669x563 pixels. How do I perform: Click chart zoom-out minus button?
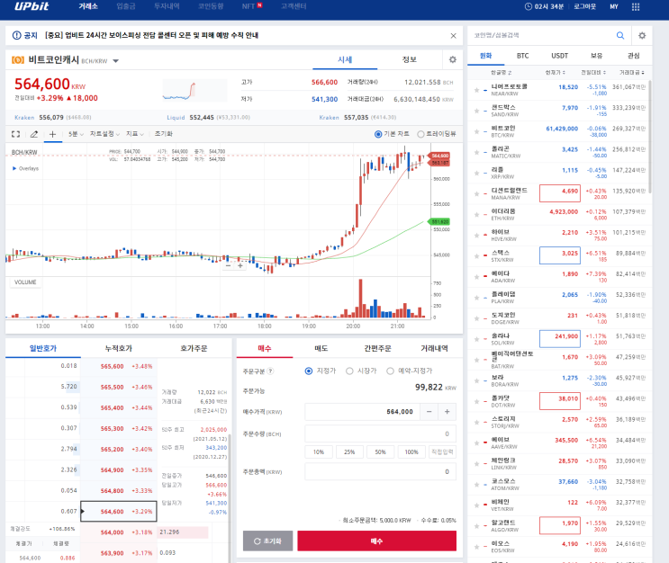[x=229, y=265]
